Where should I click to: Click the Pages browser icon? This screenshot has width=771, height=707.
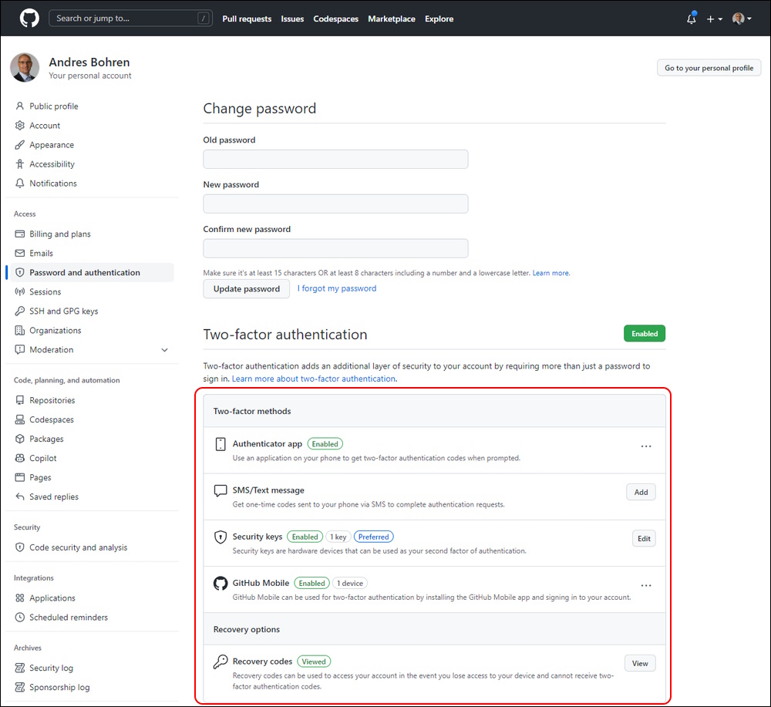point(20,477)
